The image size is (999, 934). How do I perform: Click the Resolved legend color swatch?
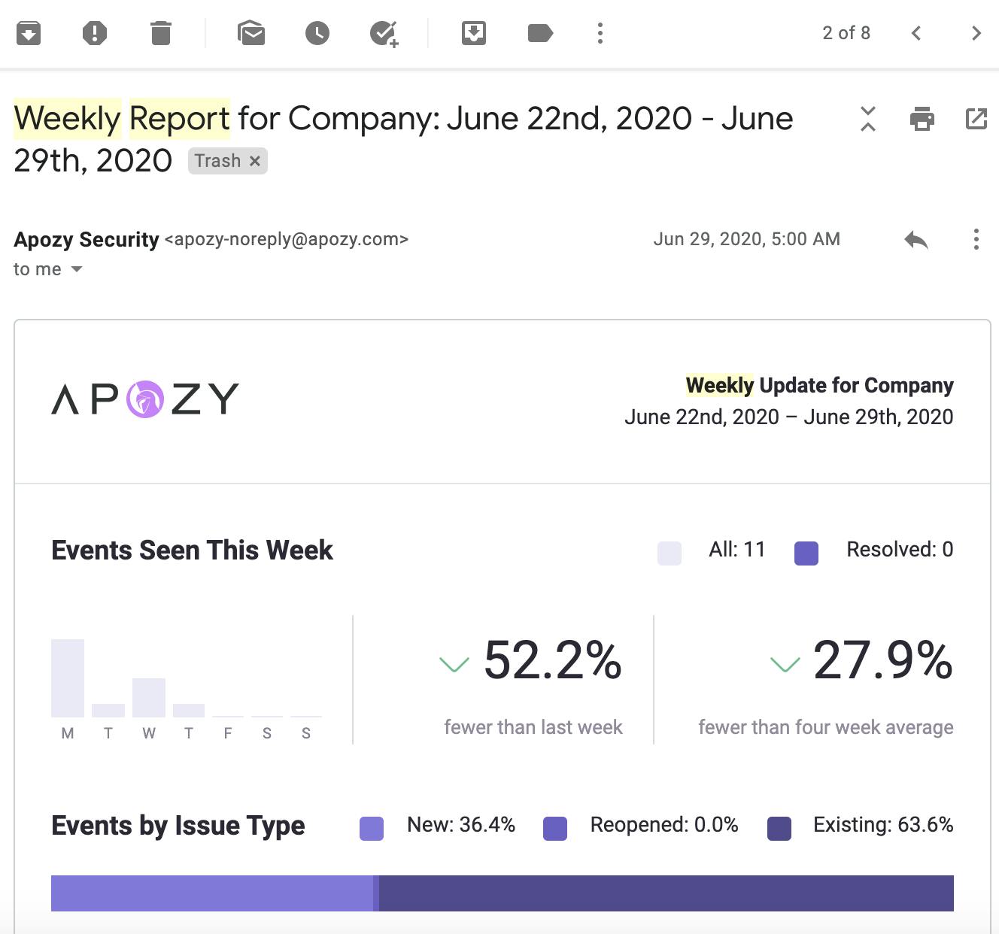[806, 553]
